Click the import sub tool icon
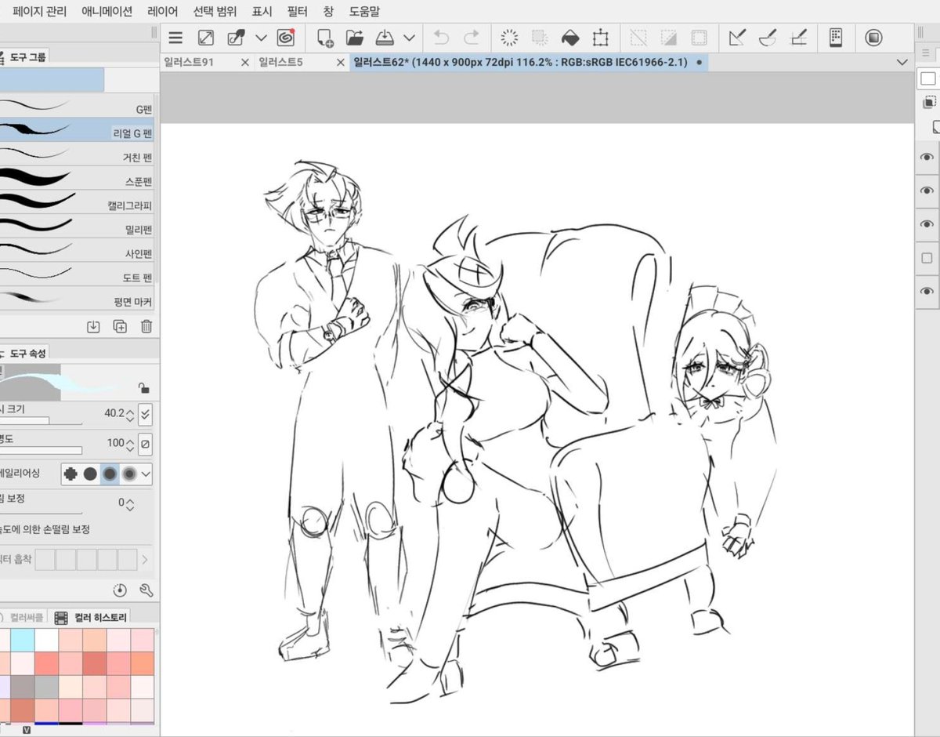The height and width of the screenshot is (737, 940). pos(93,326)
